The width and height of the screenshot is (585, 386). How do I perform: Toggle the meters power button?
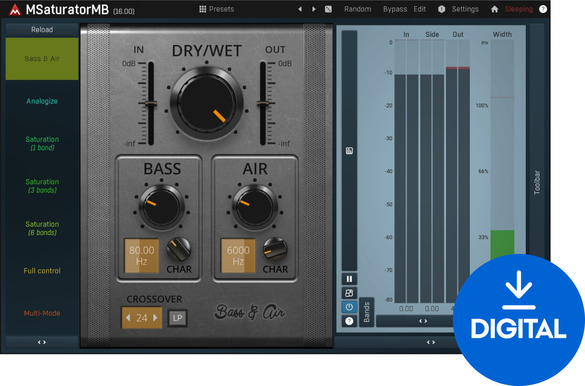pyautogui.click(x=349, y=307)
